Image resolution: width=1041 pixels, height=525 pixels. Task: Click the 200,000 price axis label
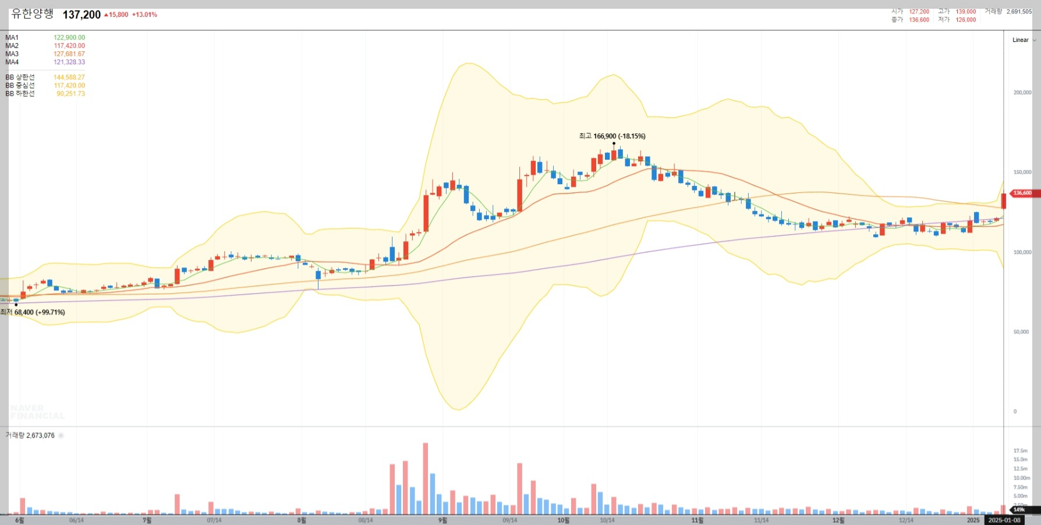point(1022,93)
